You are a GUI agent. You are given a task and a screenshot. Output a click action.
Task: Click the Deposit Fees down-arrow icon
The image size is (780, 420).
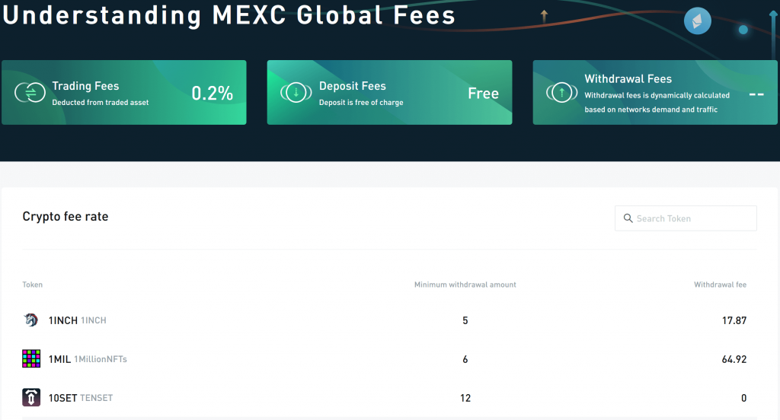(x=296, y=93)
